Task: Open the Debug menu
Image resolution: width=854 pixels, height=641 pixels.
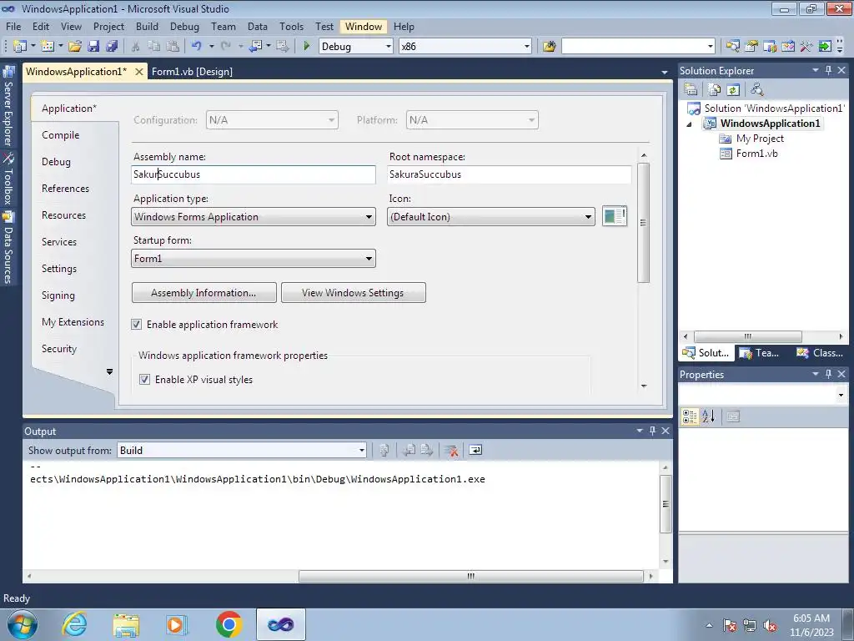Action: click(x=184, y=27)
